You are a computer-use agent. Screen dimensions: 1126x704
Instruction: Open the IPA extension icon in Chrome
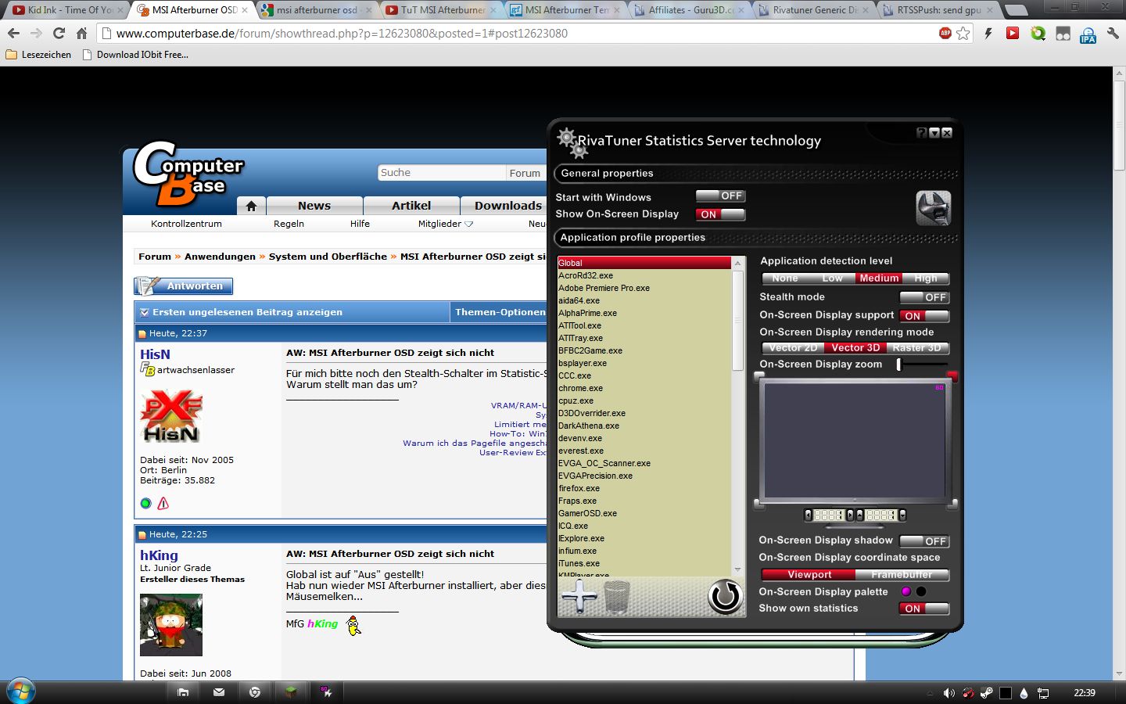(x=1088, y=34)
